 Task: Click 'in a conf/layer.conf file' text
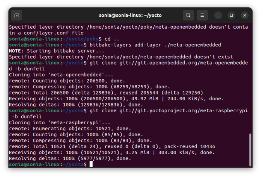point(46,33)
